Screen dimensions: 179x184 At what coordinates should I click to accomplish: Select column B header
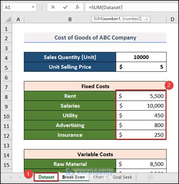tap(70, 20)
